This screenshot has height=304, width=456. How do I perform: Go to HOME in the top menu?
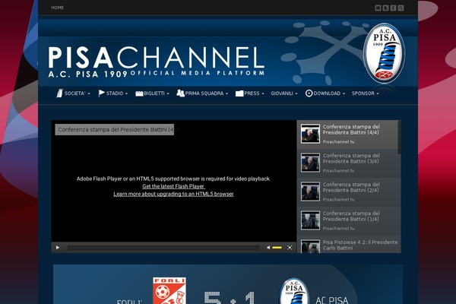tap(57, 8)
